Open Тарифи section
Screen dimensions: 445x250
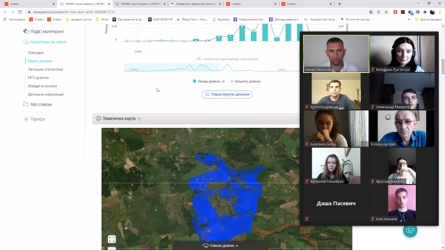[x=34, y=119]
